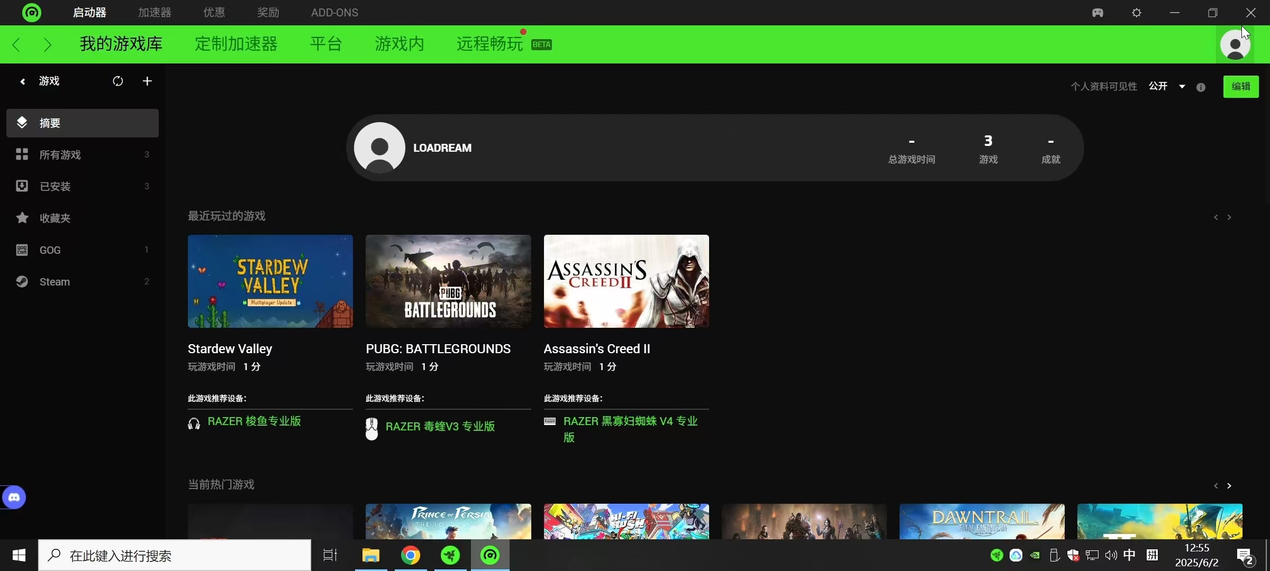
Task: Open RAZER 梭鱼专业版 link
Action: click(254, 421)
